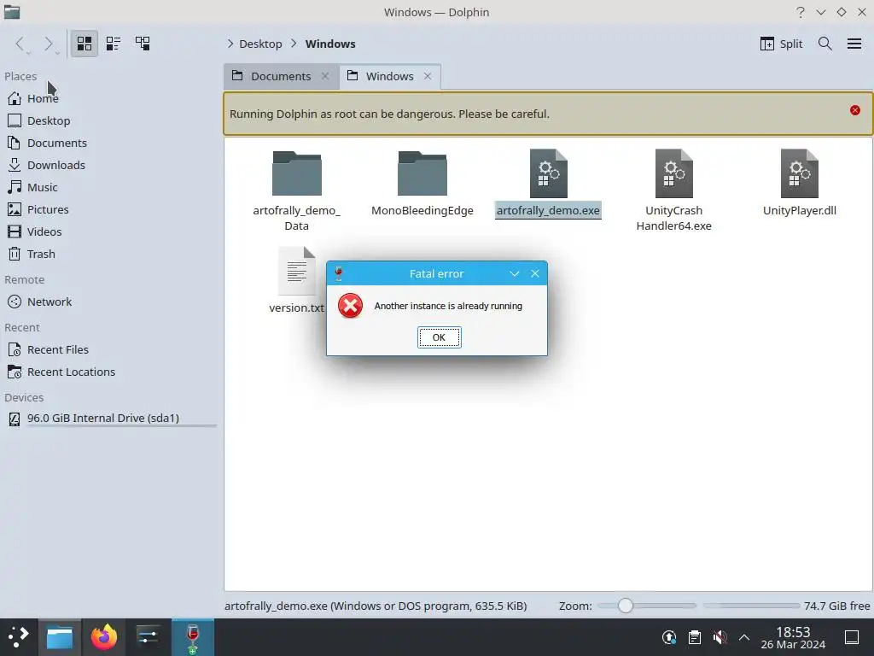Click the muted volume tray icon

(720, 637)
